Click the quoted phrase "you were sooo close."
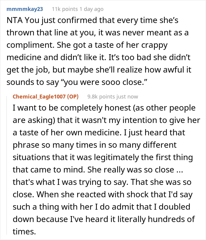This screenshot has height=240, width=206. 104,82
